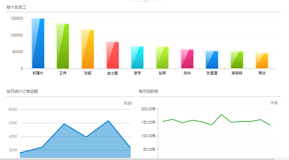The width and height of the screenshot is (289, 160).
Task: Click the highest peak on the green line
Action: click(221, 115)
